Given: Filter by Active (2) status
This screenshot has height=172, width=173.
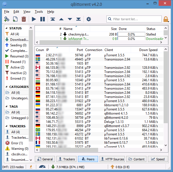Looking at the screenshot, I should tap(17, 67).
